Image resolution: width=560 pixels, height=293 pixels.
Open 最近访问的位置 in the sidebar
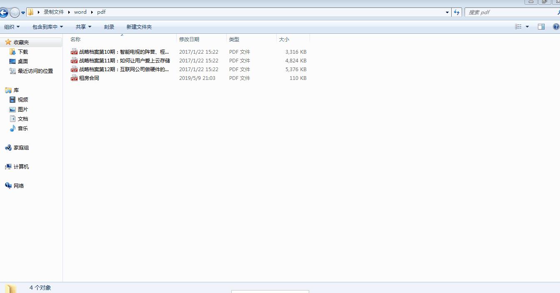click(x=35, y=71)
